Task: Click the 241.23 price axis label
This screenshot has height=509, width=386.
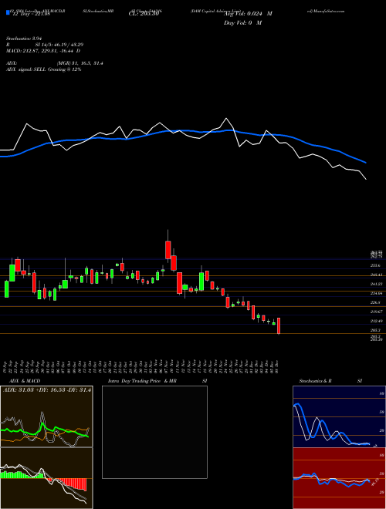Action: click(x=376, y=284)
